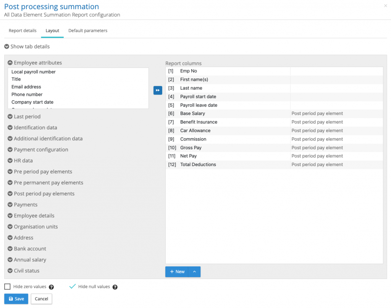Open caret menu beside New button

click(x=194, y=272)
